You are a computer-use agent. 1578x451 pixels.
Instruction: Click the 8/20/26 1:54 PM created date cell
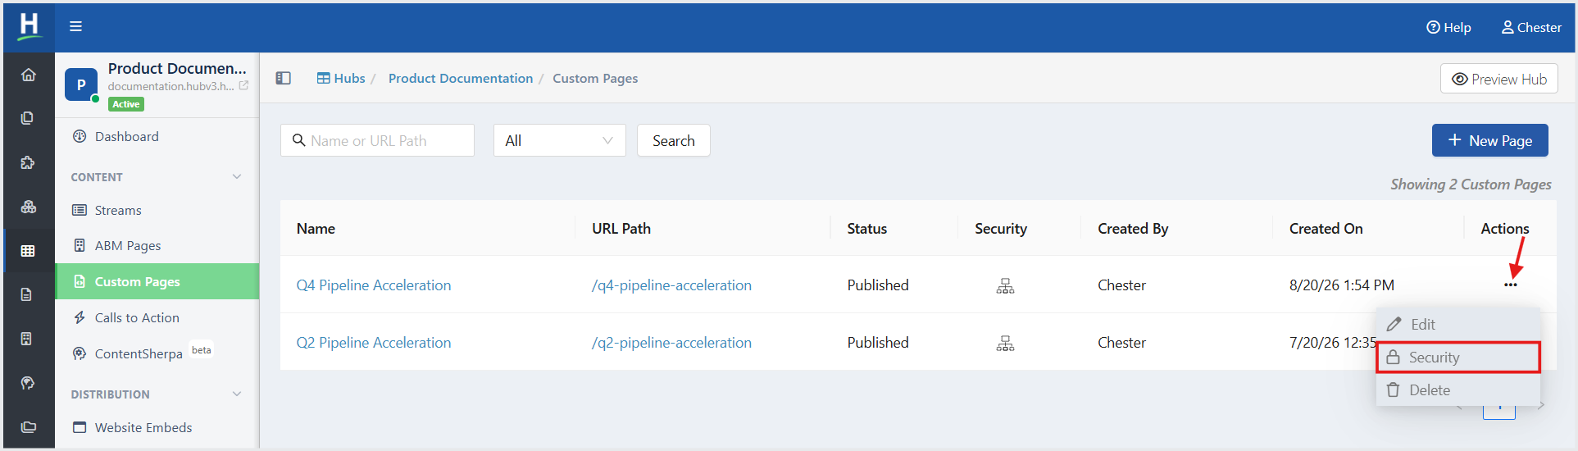(1341, 285)
